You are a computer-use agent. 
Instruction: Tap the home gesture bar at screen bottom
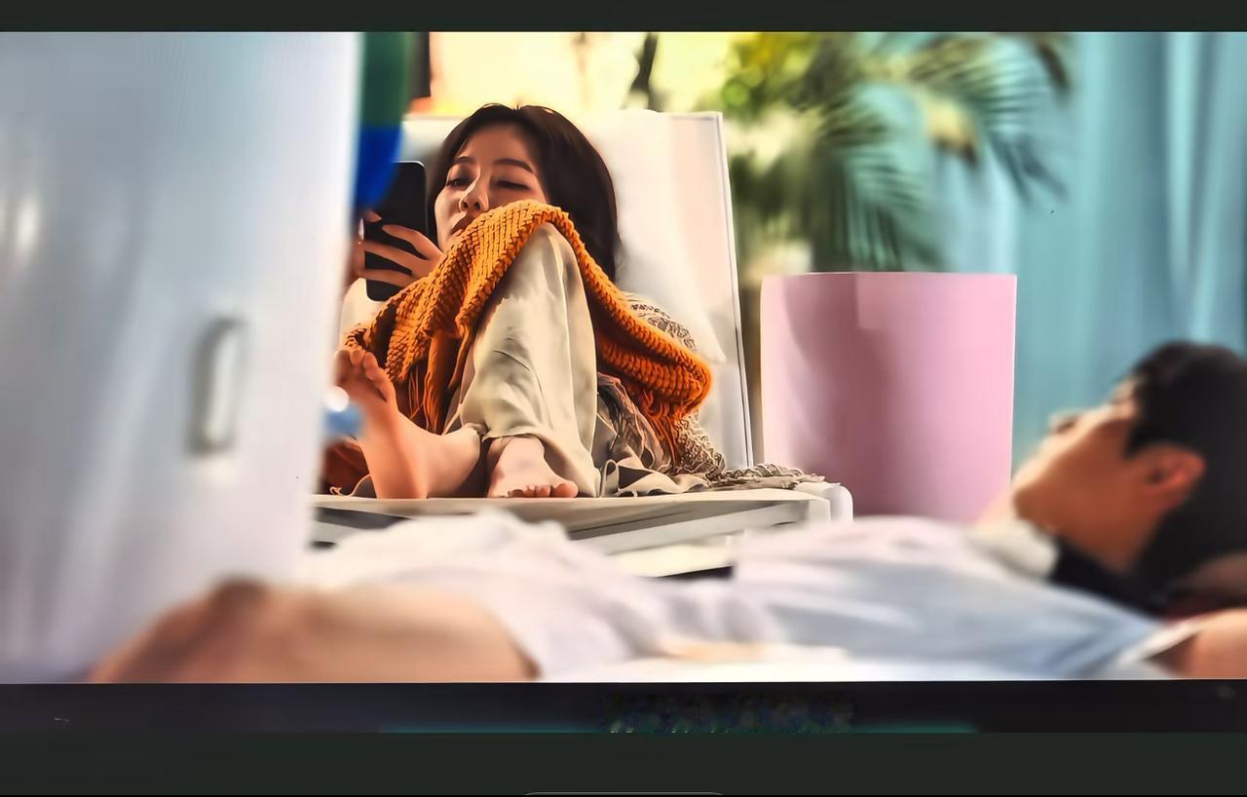(x=623, y=793)
